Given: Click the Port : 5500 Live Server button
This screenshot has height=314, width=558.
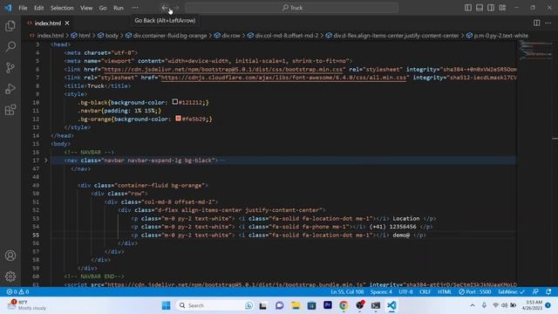Looking at the screenshot, I should pyautogui.click(x=474, y=291).
